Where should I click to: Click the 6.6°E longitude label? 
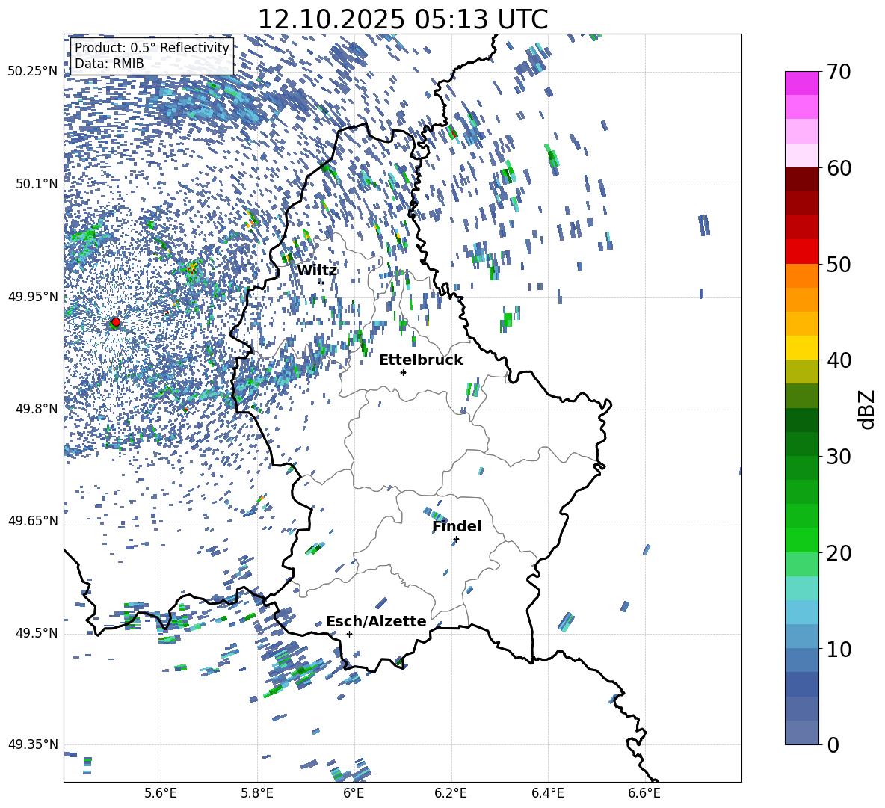click(644, 793)
